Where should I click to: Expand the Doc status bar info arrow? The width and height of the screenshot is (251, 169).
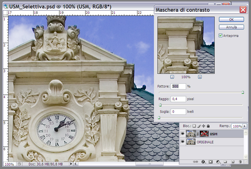click(x=71, y=164)
